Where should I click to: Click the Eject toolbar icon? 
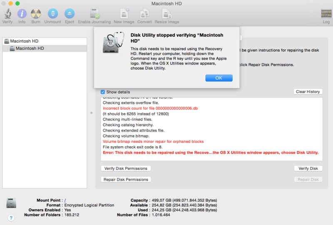click(x=70, y=14)
